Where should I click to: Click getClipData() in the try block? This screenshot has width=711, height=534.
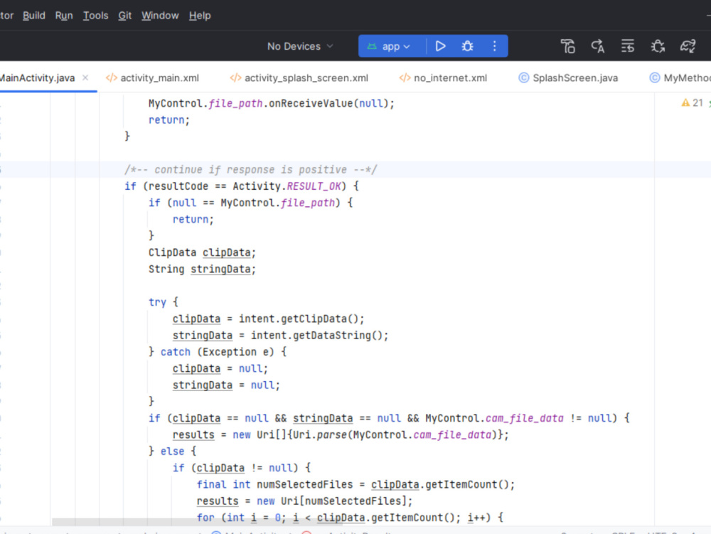click(x=320, y=319)
